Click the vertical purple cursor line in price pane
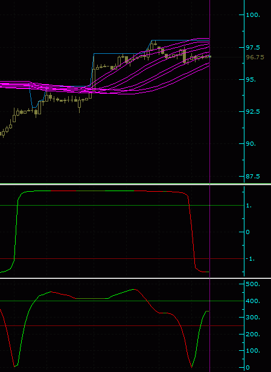 209,91
